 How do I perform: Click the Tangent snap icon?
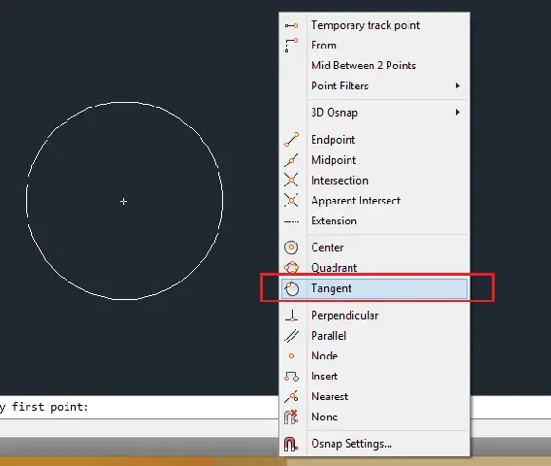click(x=292, y=288)
